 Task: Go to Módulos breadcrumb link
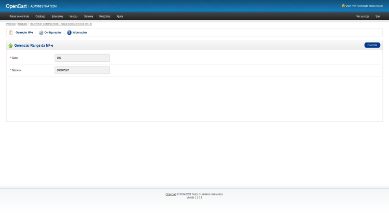pyautogui.click(x=23, y=24)
